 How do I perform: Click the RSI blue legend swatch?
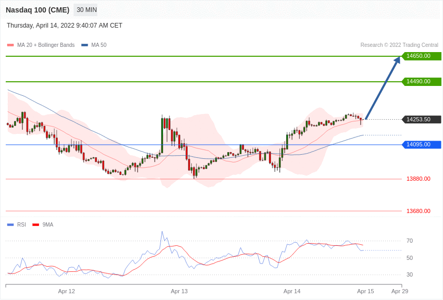coord(10,224)
